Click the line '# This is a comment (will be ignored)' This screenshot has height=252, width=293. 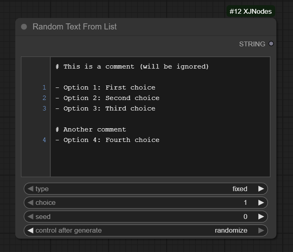coord(132,67)
